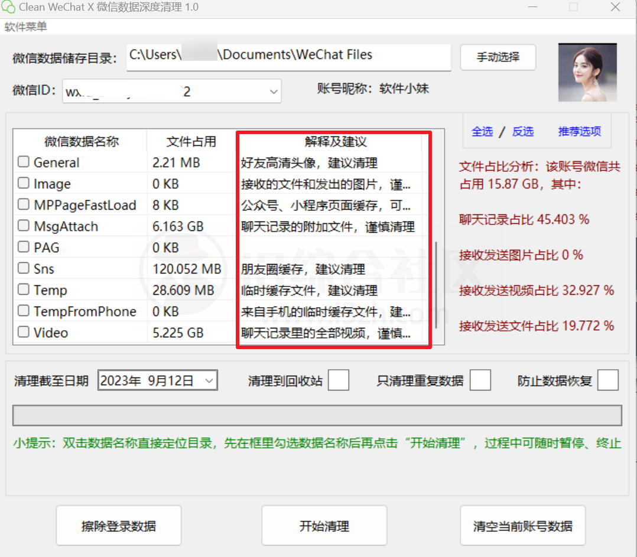Viewport: 637px width, 557px height.
Task: Open the 清理截至日期 date picker dropdown
Action: tap(209, 380)
